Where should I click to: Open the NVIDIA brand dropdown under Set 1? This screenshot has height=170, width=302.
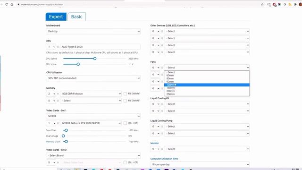point(93,116)
